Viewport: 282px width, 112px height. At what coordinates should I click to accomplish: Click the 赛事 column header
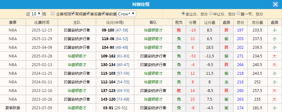[13, 22]
